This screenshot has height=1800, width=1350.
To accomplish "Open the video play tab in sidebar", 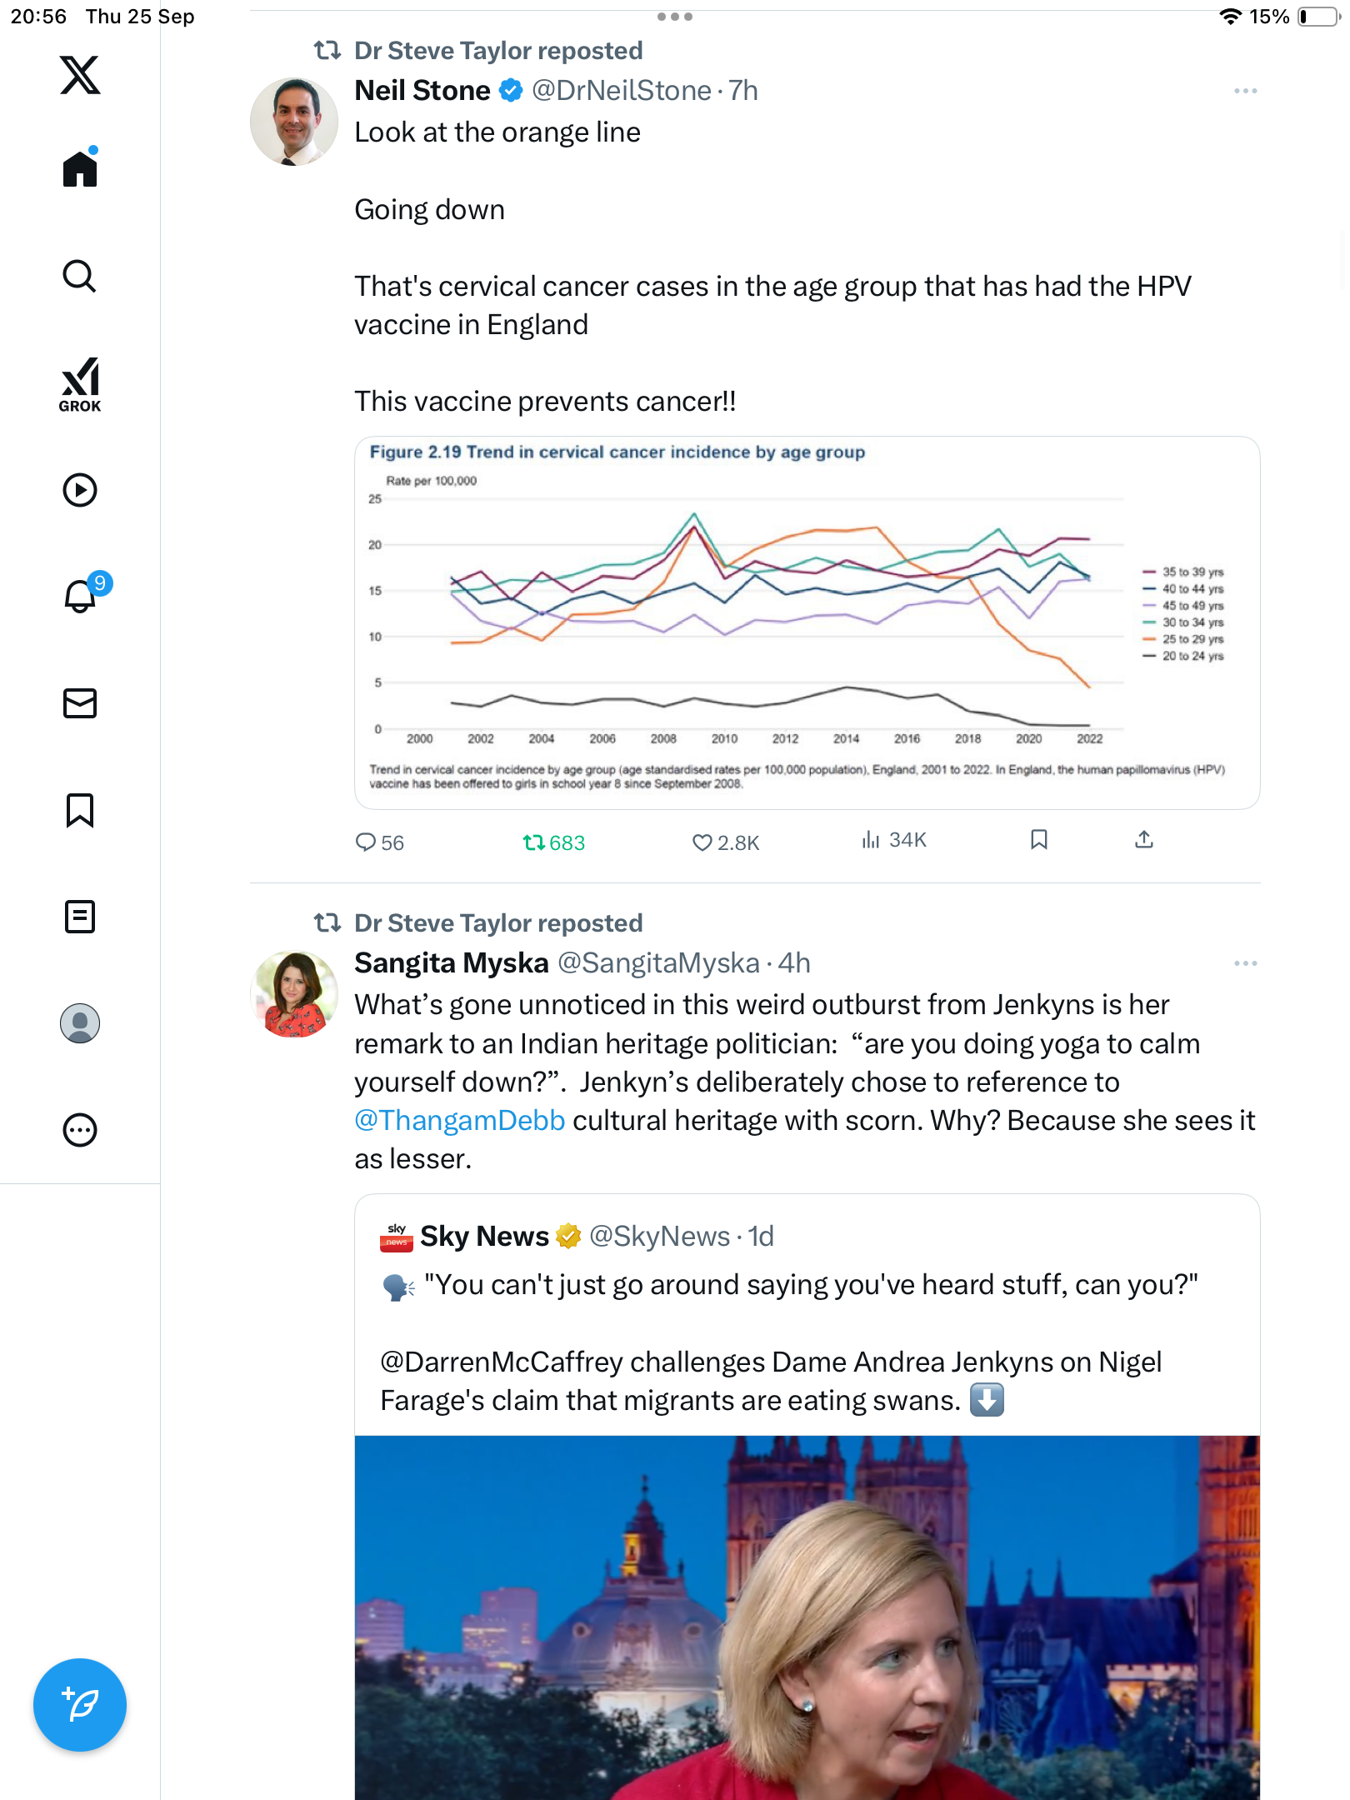I will [x=80, y=490].
